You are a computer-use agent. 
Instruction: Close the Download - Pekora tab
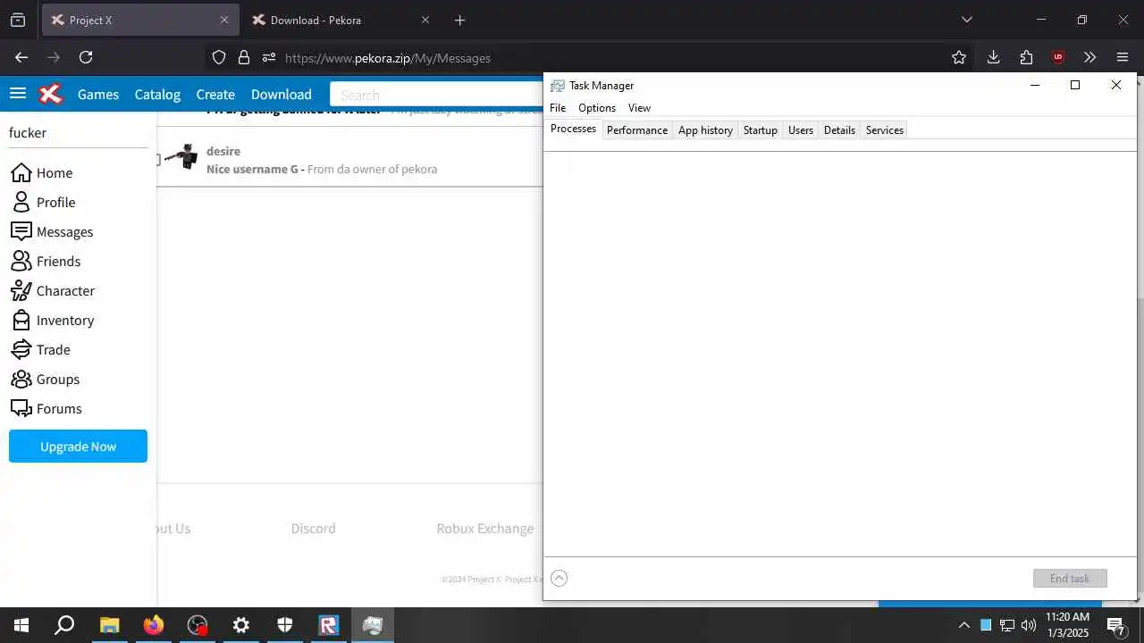pyautogui.click(x=425, y=20)
